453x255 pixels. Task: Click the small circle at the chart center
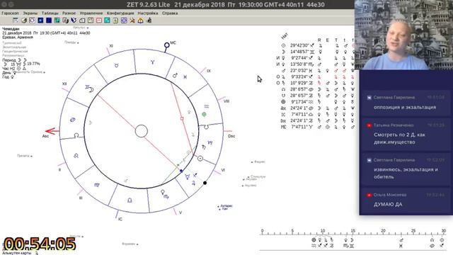pos(142,131)
